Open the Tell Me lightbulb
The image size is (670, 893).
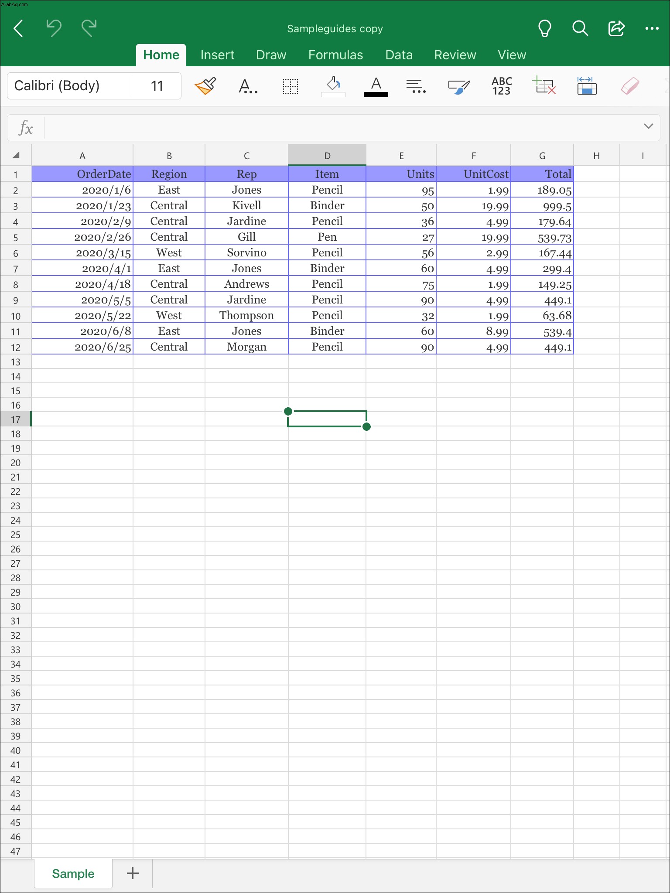pos(544,29)
